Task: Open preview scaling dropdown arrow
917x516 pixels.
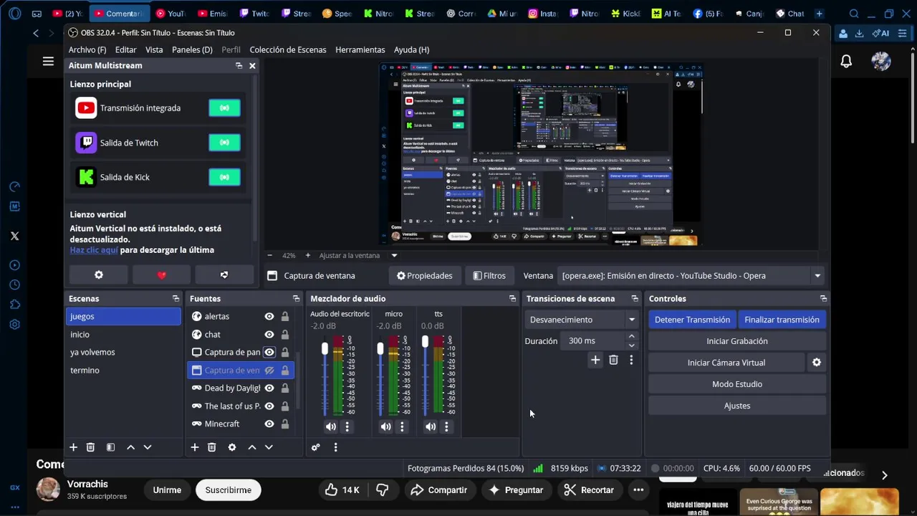Action: (394, 255)
